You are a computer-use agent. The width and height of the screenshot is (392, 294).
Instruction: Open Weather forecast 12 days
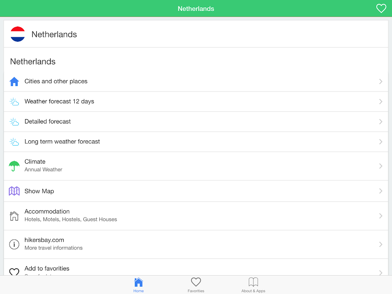coord(196,101)
